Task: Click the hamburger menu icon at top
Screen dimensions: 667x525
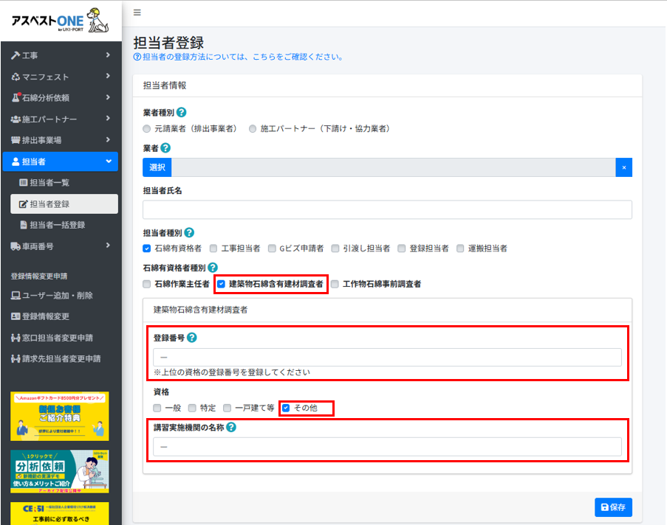Action: tap(137, 13)
